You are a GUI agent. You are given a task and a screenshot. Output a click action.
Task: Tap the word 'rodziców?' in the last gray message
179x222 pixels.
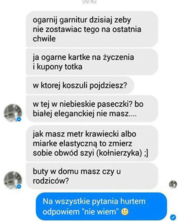click(51, 181)
